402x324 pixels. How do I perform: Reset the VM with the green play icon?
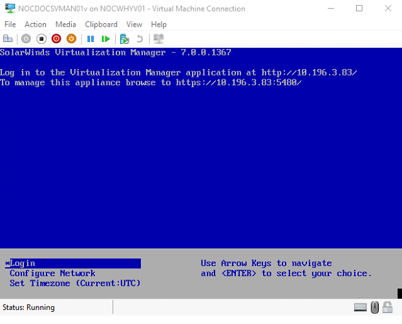tap(105, 39)
